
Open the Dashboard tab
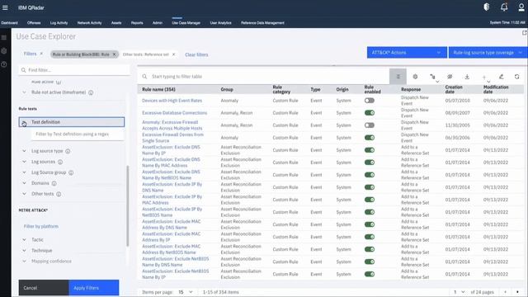(x=9, y=23)
